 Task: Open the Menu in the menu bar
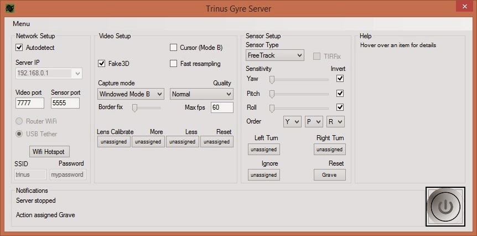click(x=21, y=24)
